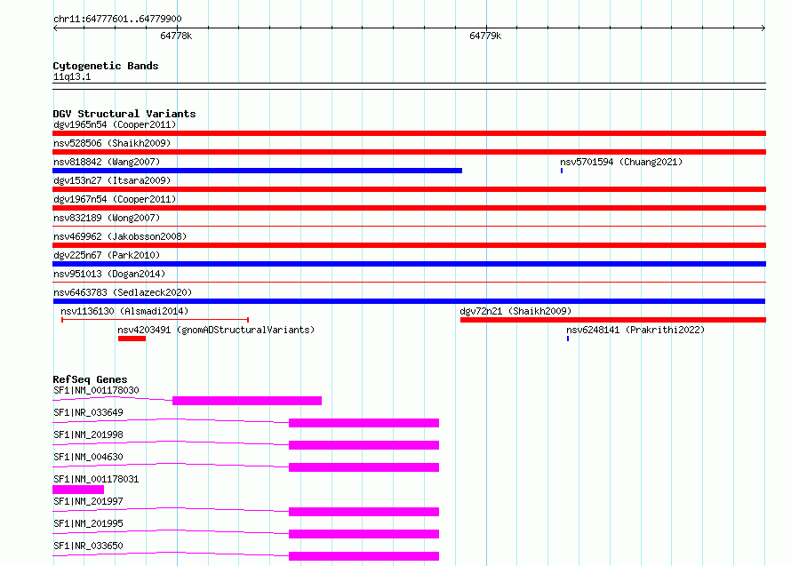This screenshot has width=791, height=566.
Task: Click the 64778k ruler tick label
Action: tap(176, 36)
